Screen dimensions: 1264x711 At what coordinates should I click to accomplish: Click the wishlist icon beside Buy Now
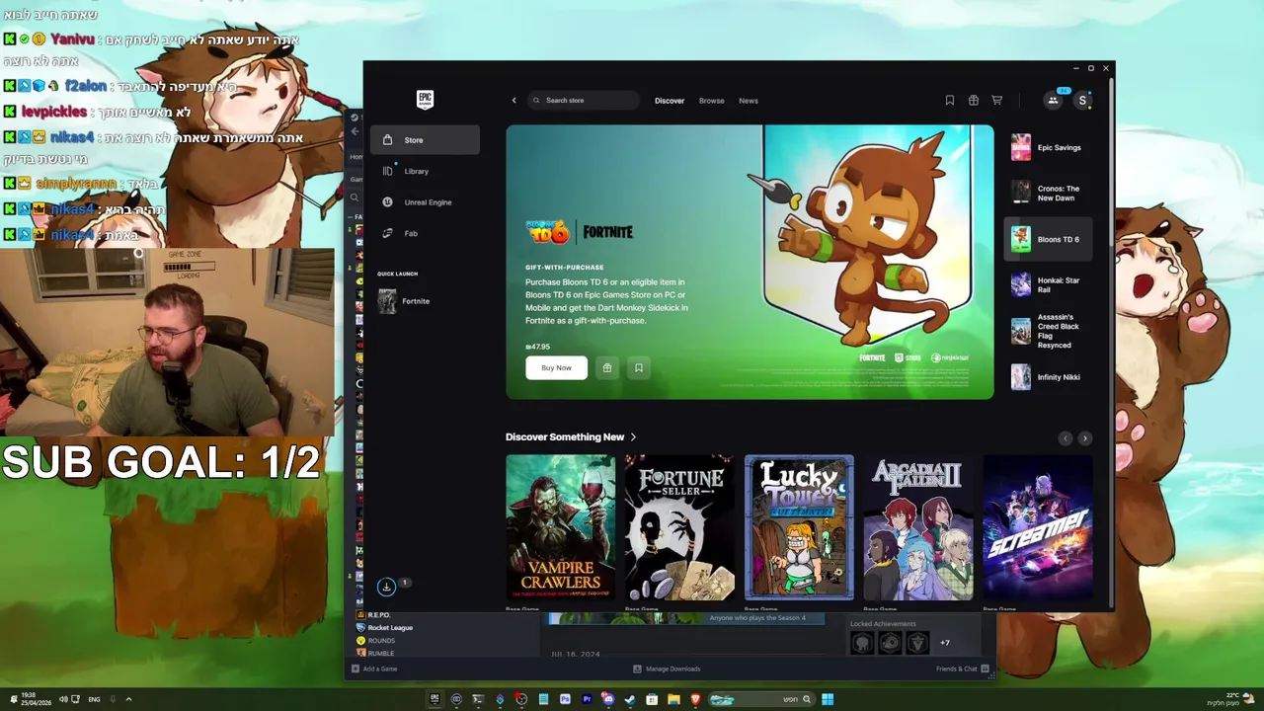pyautogui.click(x=639, y=367)
